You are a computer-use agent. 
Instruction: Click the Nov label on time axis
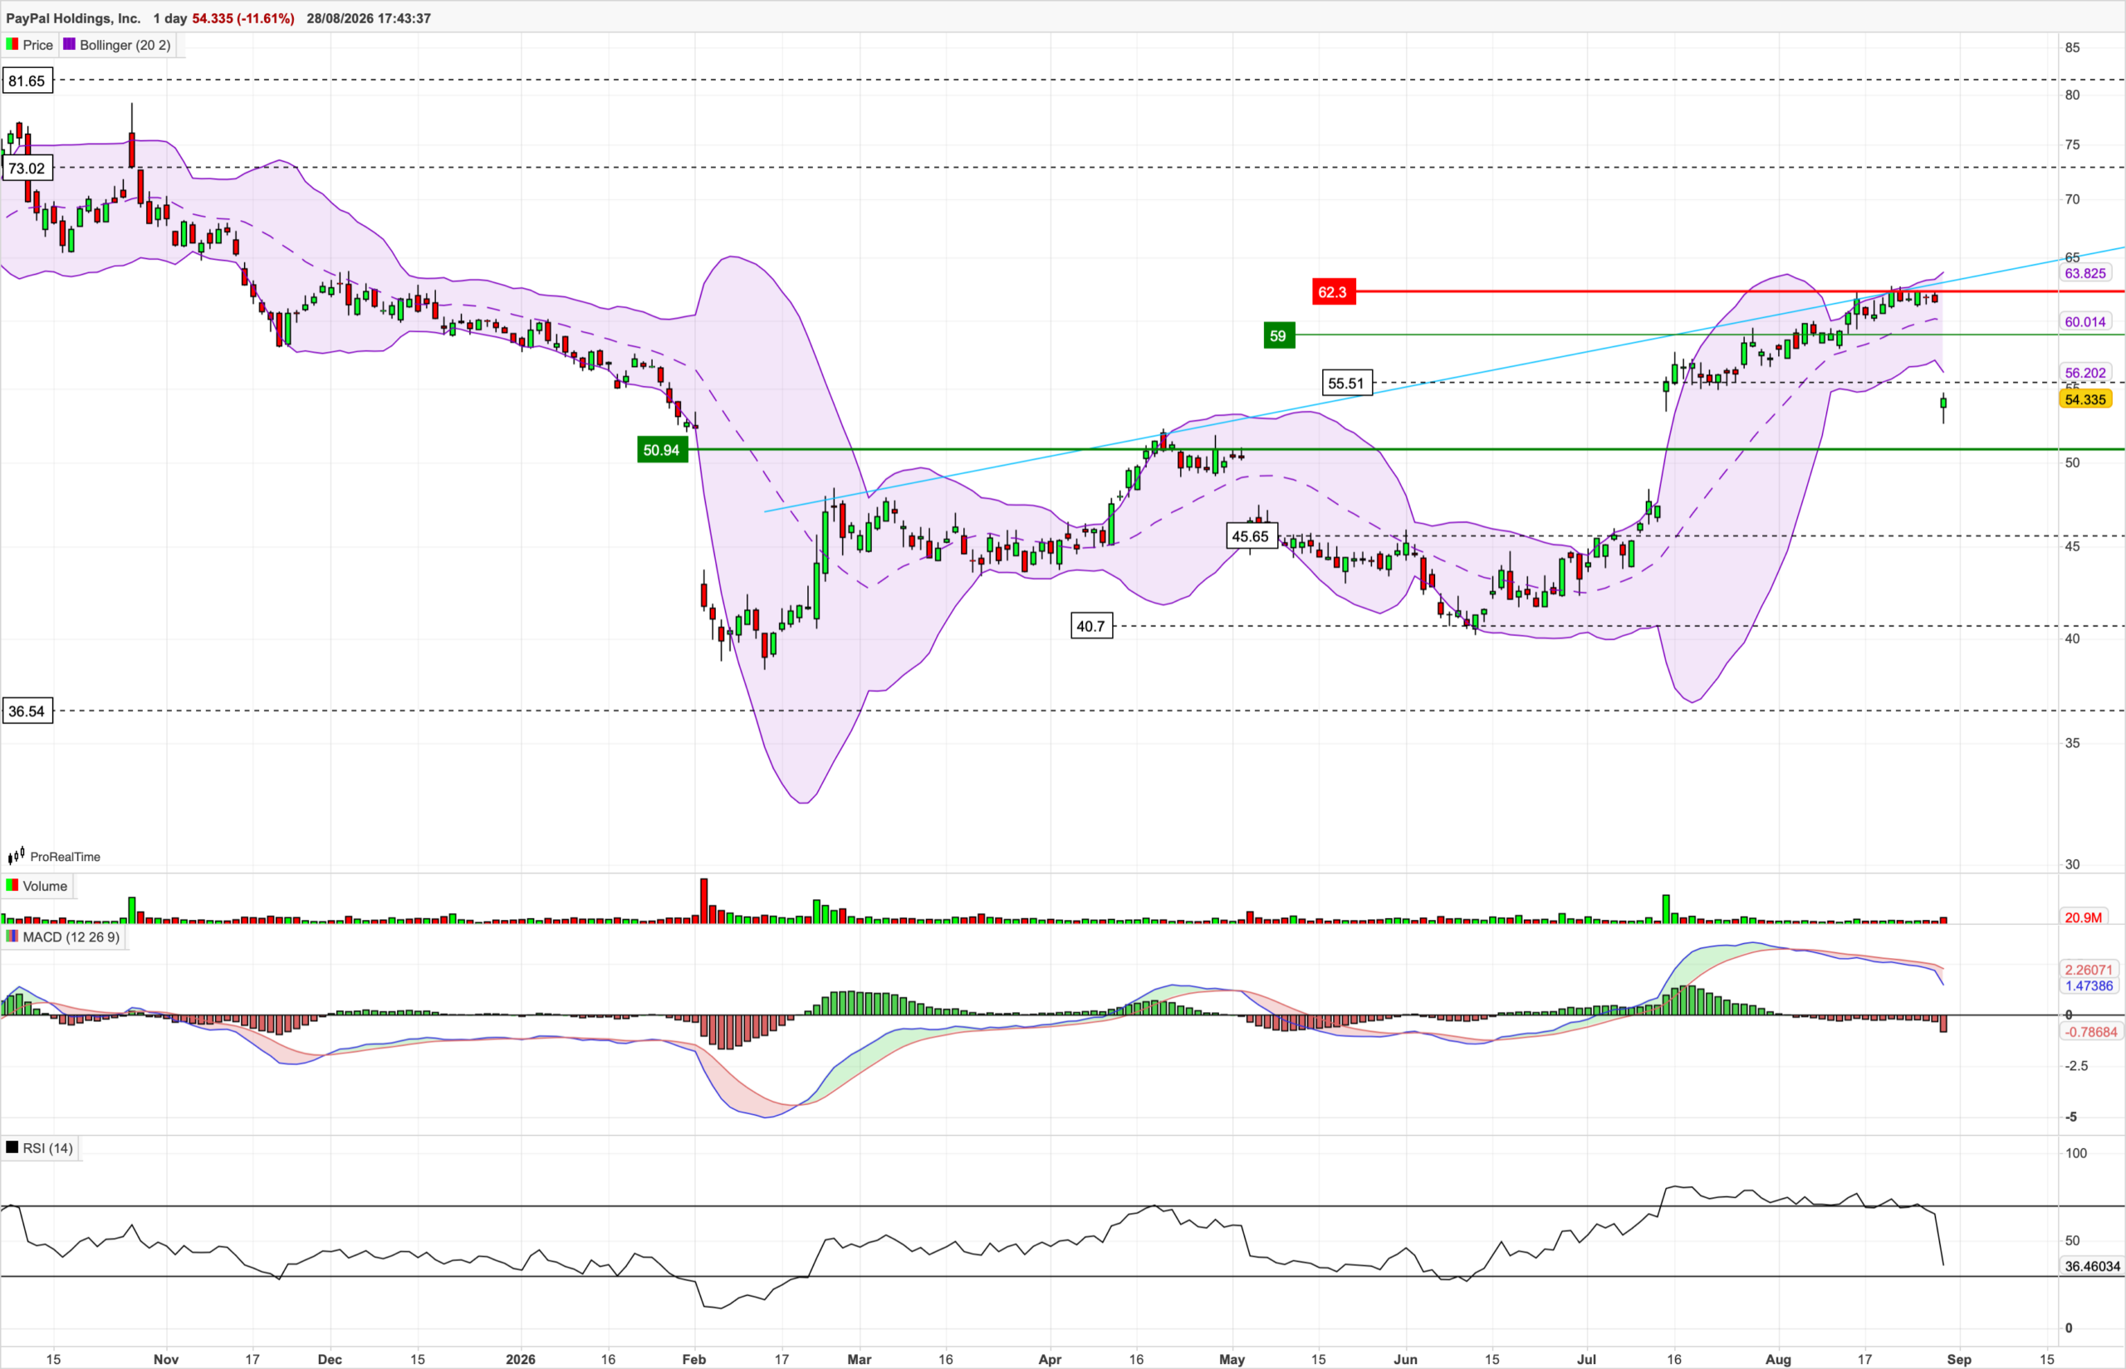[x=166, y=1359]
